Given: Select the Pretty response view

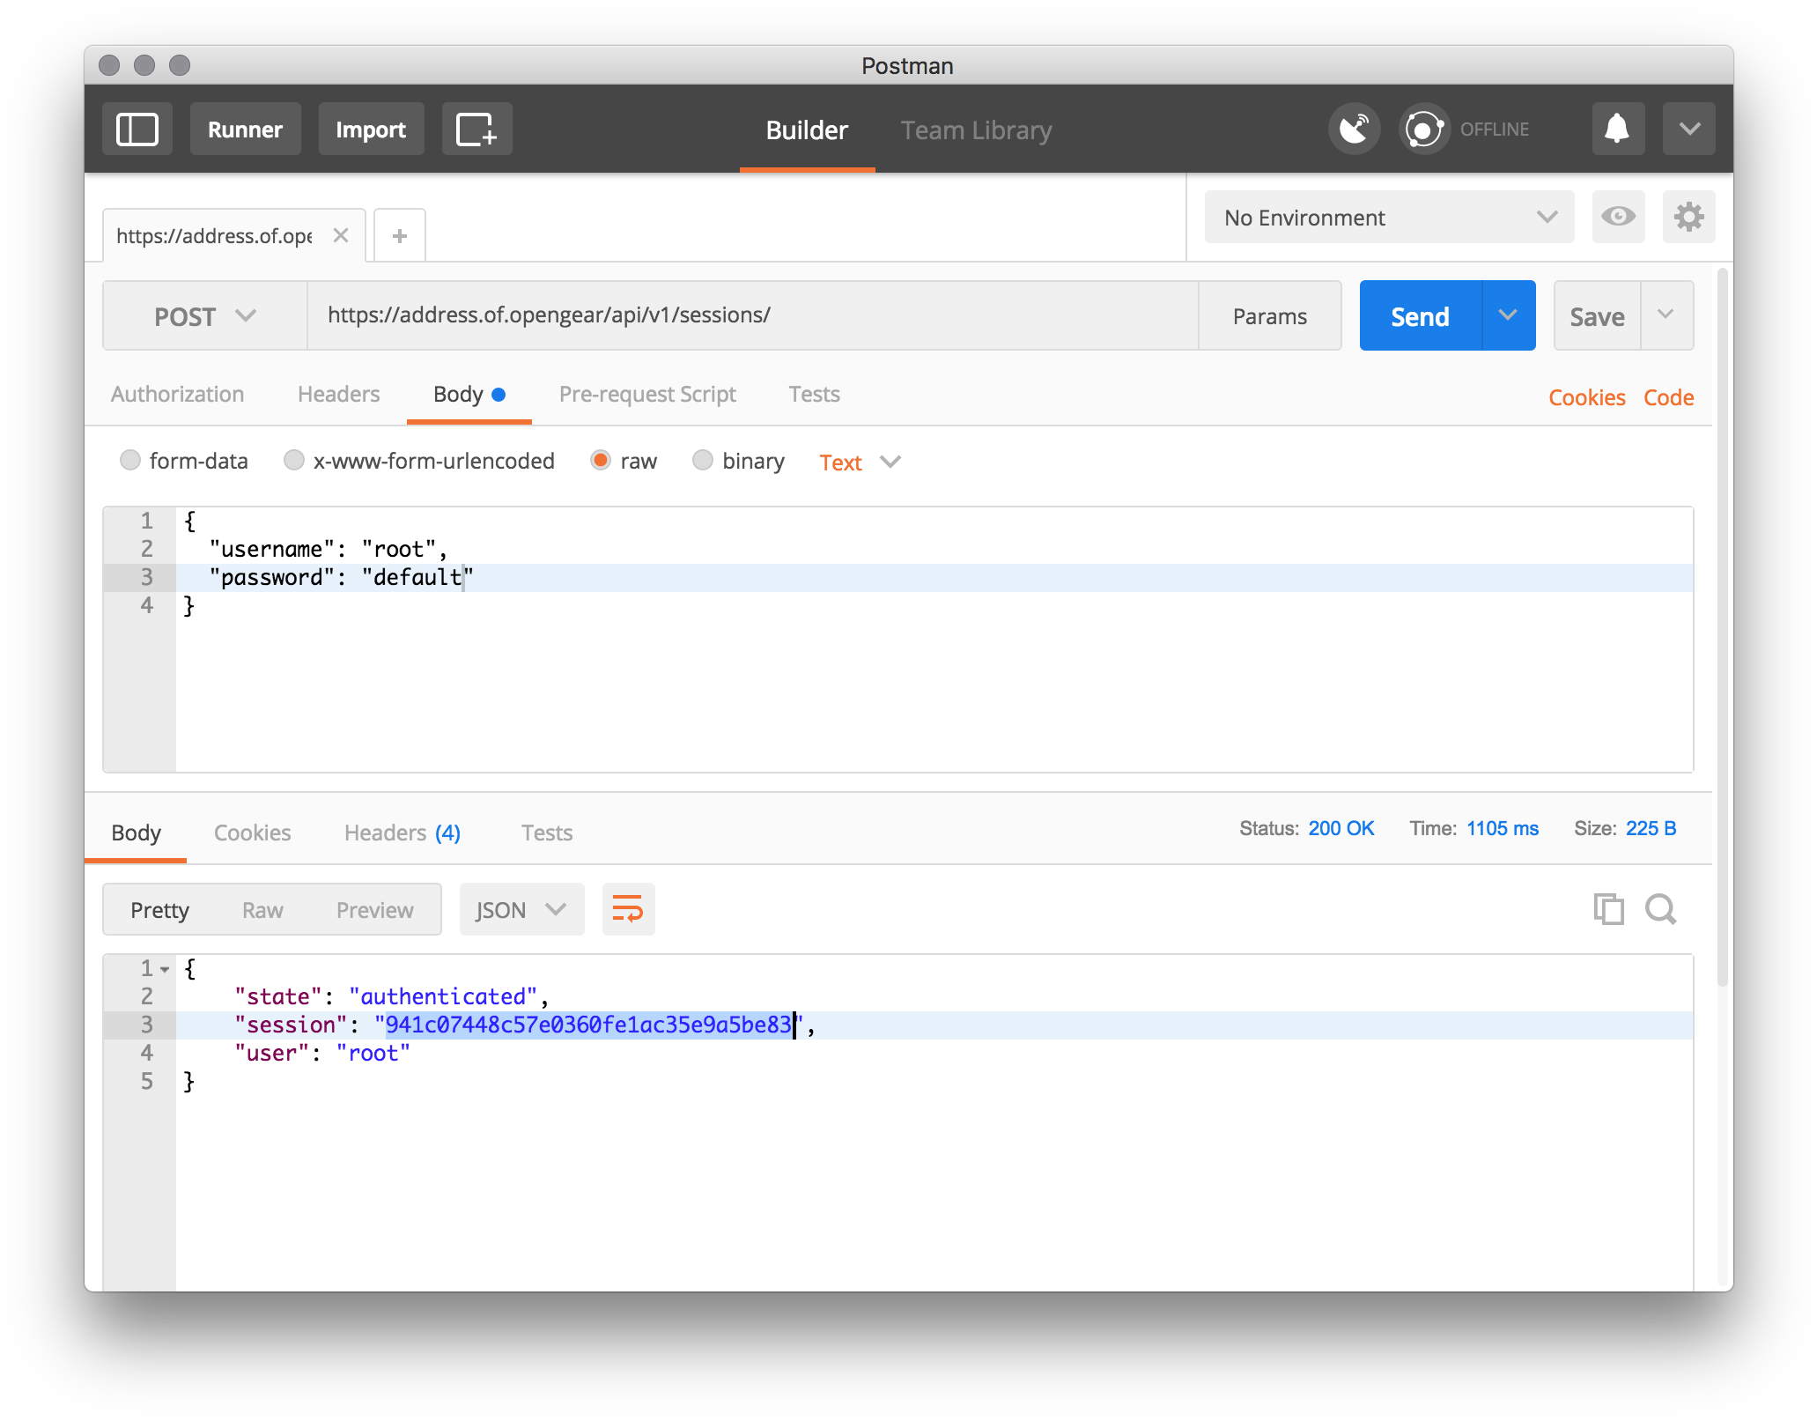Looking at the screenshot, I should (159, 910).
